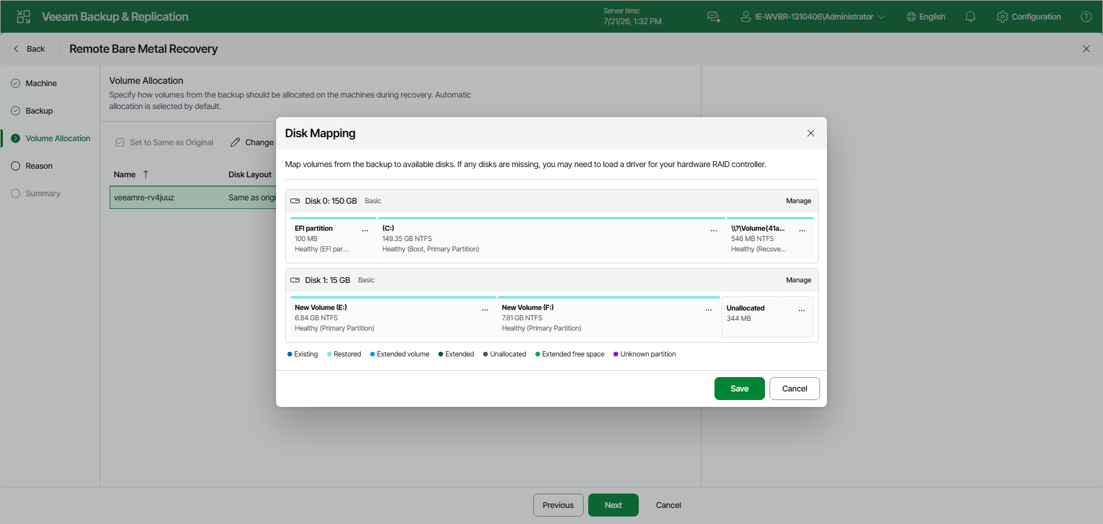The image size is (1103, 524).
Task: Open the remote console monitor icon
Action: [714, 17]
